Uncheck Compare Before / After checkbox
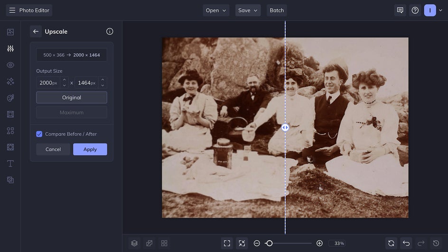 [x=39, y=134]
